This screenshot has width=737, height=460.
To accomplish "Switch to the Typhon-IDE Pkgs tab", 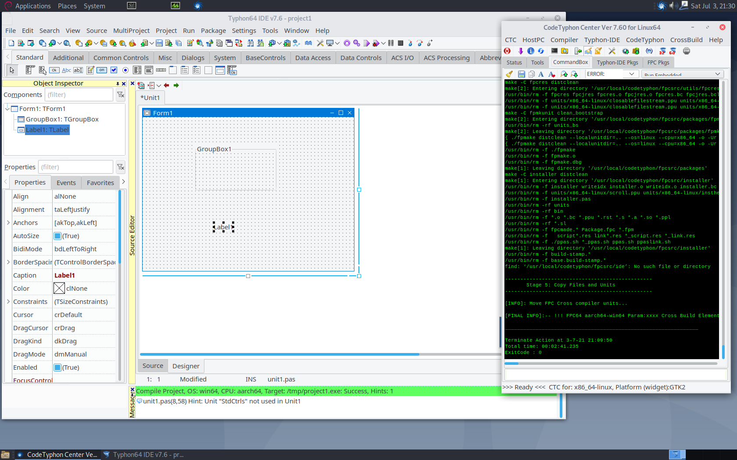I will (617, 62).
